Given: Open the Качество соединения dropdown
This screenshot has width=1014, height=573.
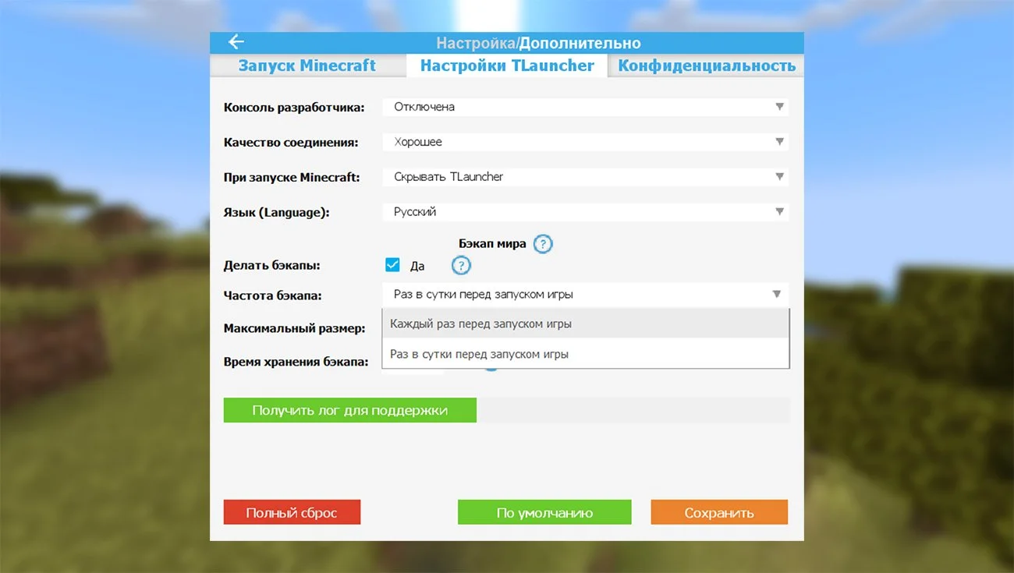Looking at the screenshot, I should pyautogui.click(x=585, y=142).
